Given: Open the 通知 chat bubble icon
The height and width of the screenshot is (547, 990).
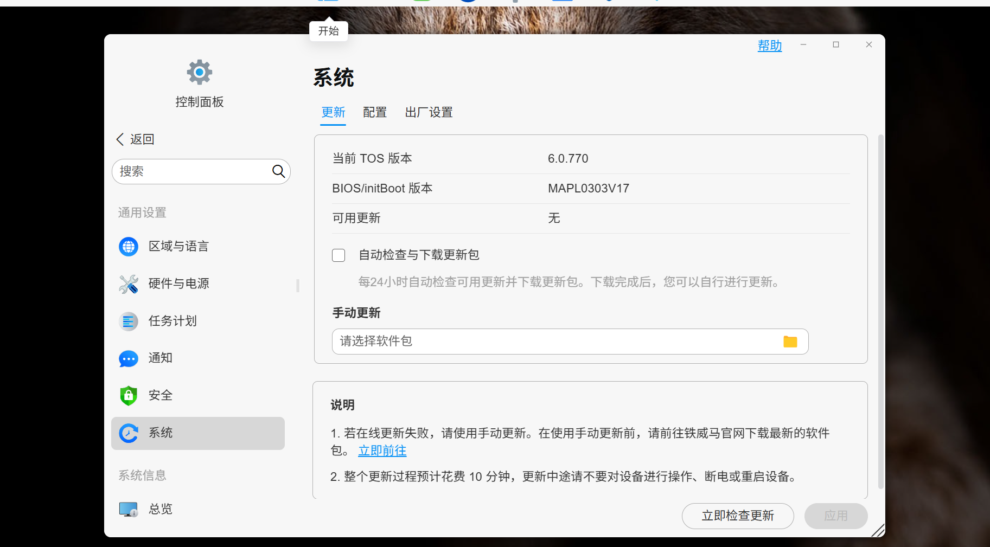Looking at the screenshot, I should pyautogui.click(x=129, y=358).
